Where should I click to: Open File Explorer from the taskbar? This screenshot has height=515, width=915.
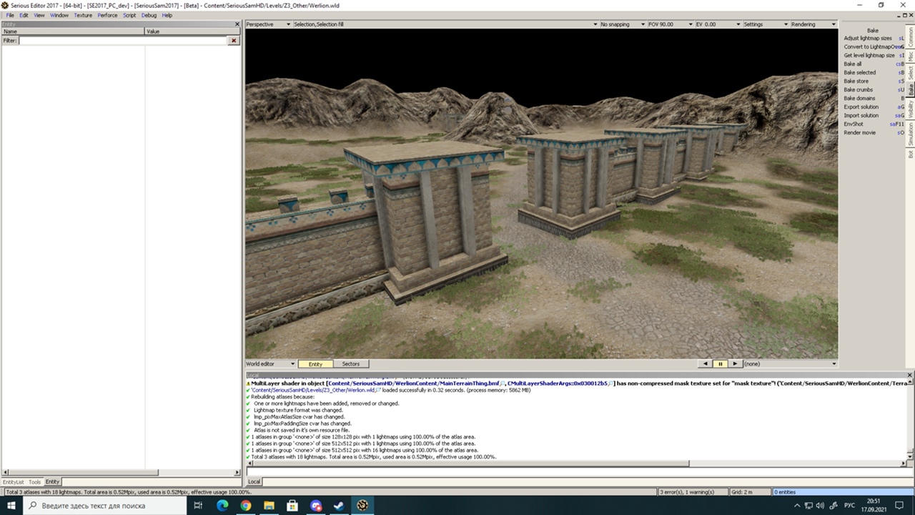pyautogui.click(x=269, y=506)
